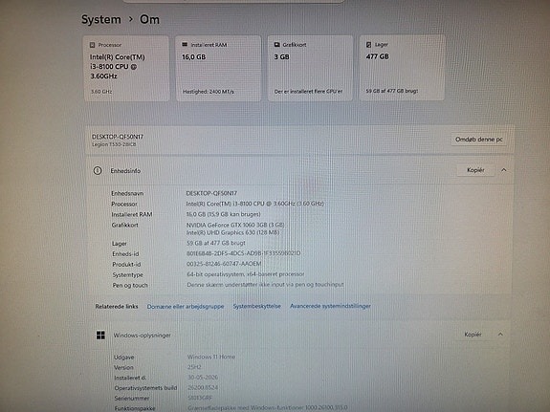Click the Omdøb denne pc button
The image size is (550, 412).
[479, 140]
